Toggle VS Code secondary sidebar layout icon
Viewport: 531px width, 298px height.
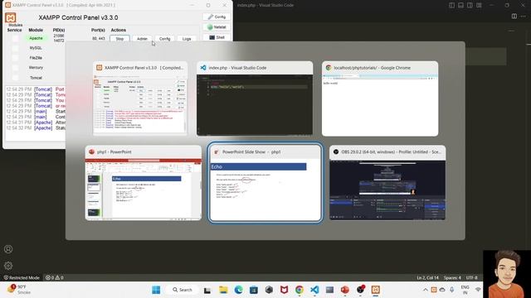(470, 5)
